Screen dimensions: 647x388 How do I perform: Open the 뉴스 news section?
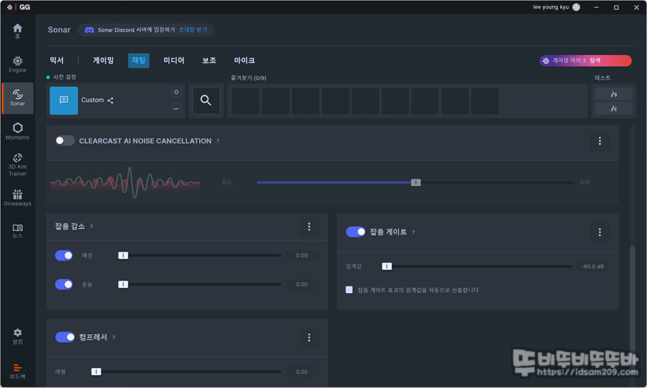[17, 231]
